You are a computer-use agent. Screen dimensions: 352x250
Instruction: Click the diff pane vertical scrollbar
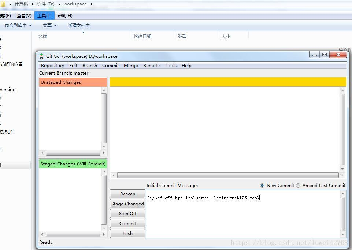pyautogui.click(x=342, y=130)
